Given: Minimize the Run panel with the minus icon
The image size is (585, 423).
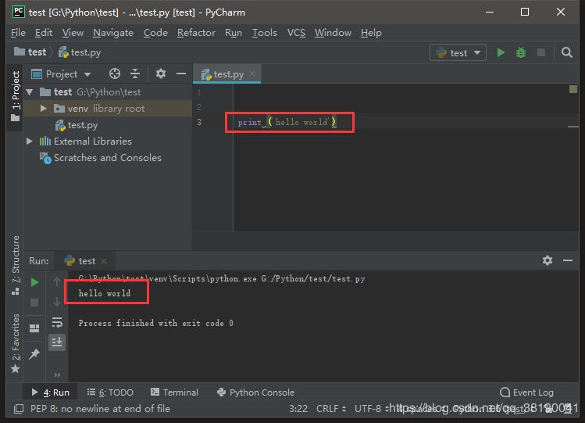Looking at the screenshot, I should pos(568,260).
